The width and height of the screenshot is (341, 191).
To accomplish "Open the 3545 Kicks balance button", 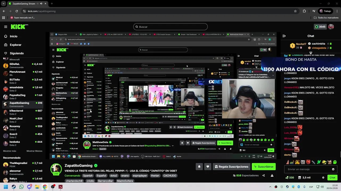I will [x=320, y=27].
